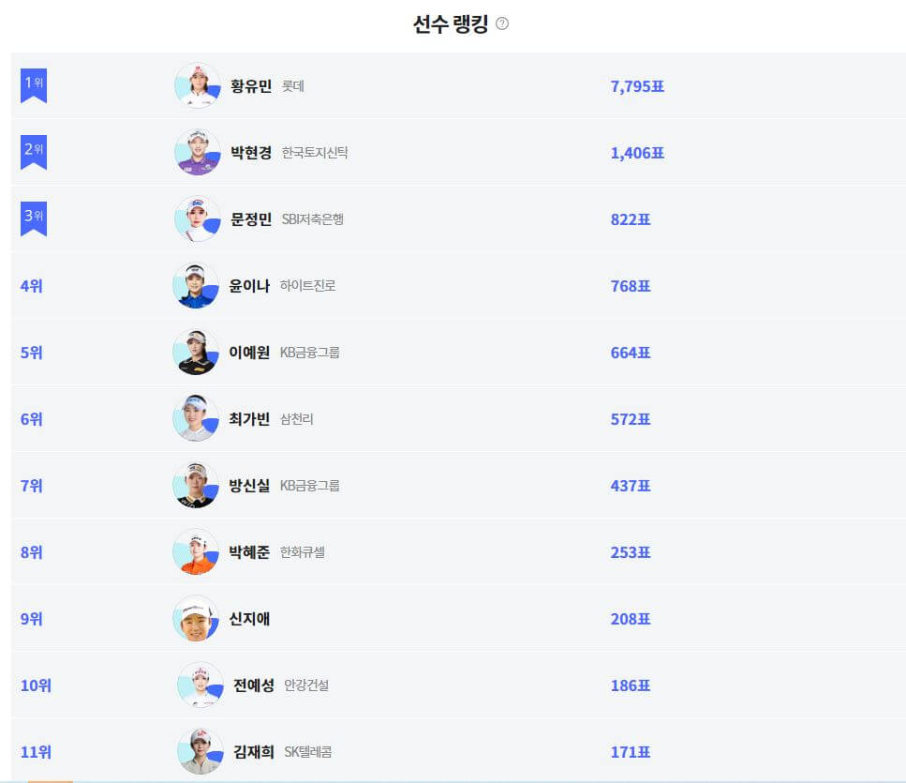Viewport: 906px width, 783px height.
Task: Click vote count 822표 for 문정민
Action: pos(630,219)
